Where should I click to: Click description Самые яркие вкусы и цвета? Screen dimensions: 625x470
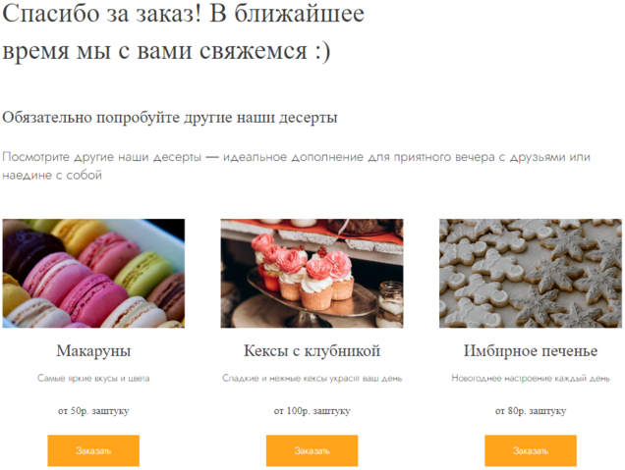(x=93, y=378)
